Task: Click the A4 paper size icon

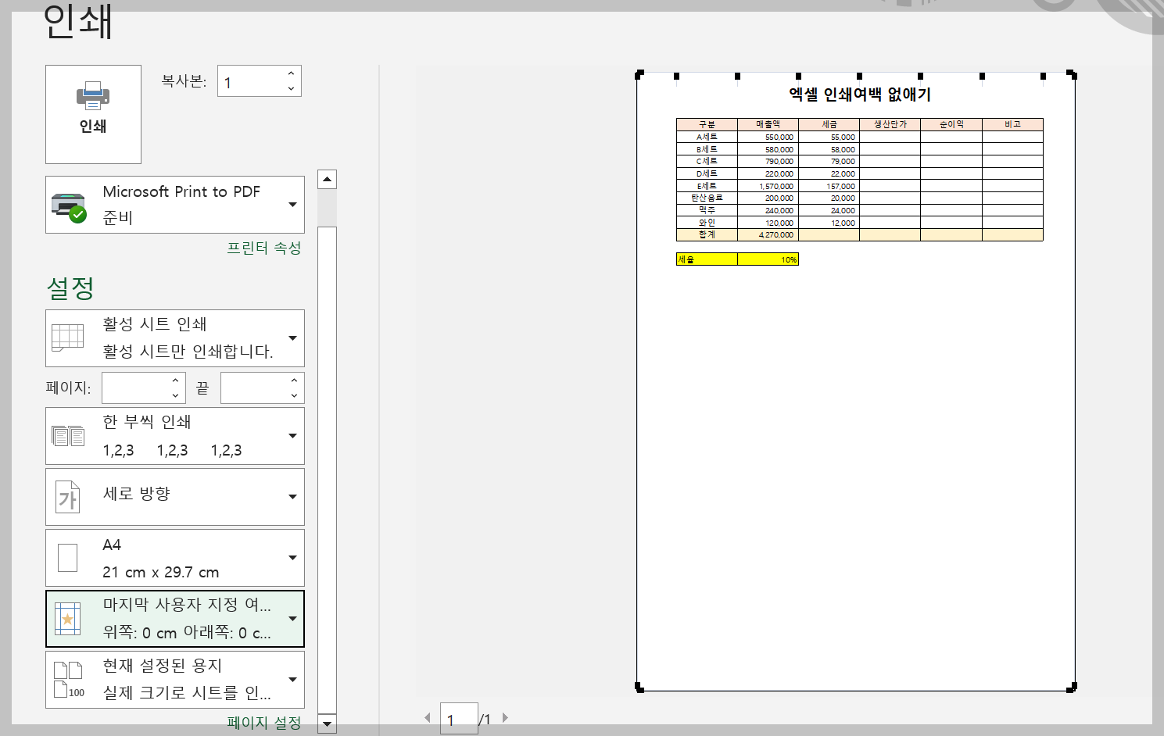Action: (x=67, y=556)
